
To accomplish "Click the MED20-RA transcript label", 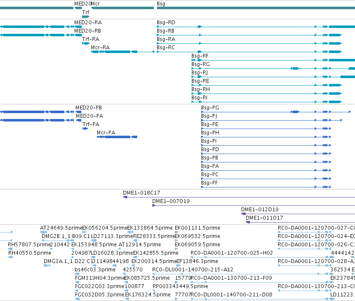I will pos(88,23).
